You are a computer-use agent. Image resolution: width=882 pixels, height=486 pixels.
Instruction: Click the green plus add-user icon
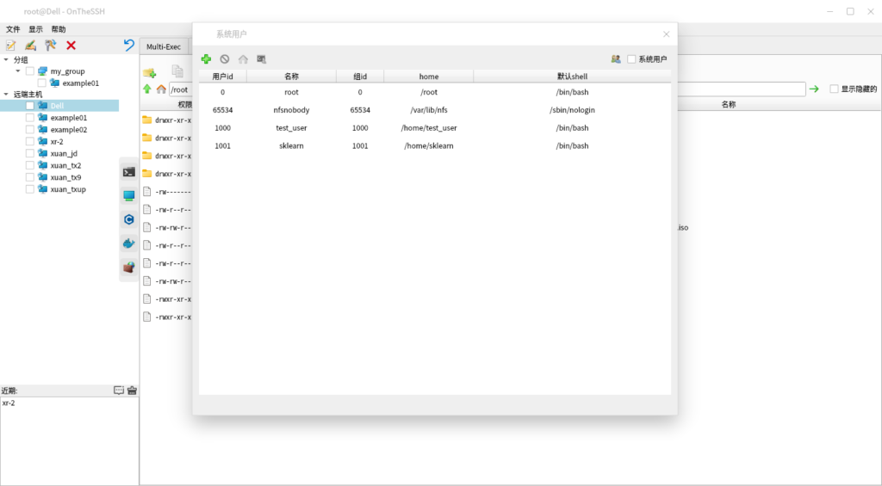tap(206, 59)
